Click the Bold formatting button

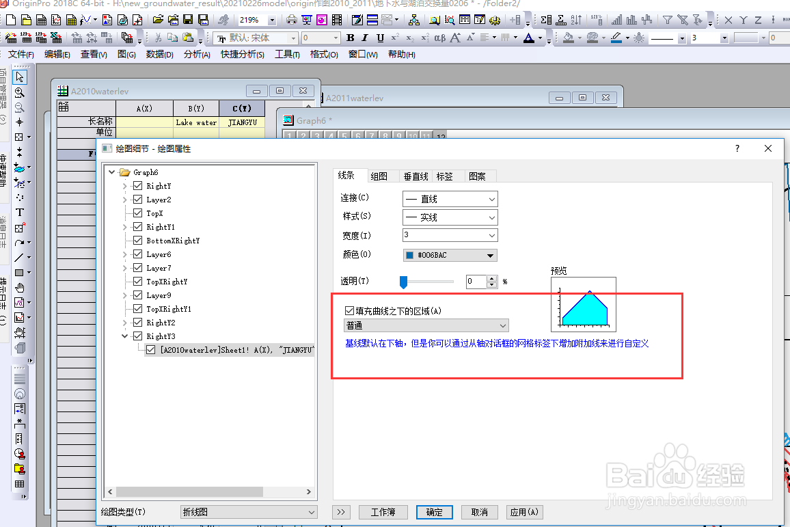(350, 38)
